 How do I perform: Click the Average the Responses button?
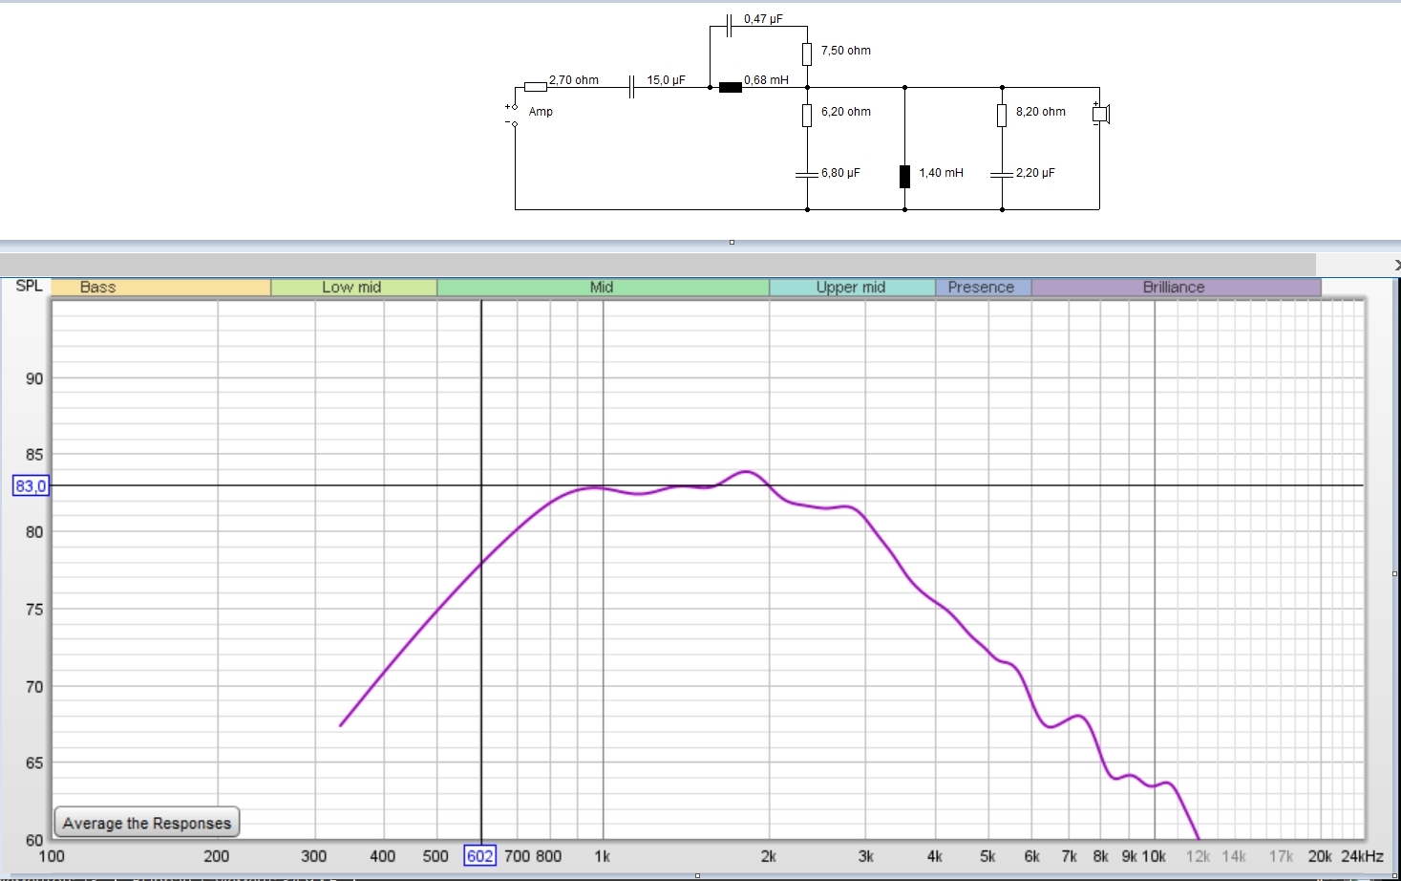(147, 823)
